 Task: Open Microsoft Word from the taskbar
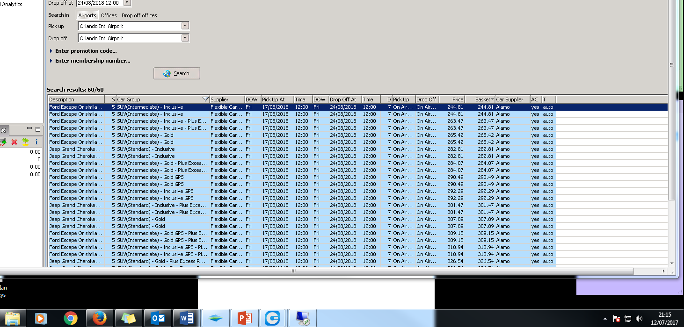pyautogui.click(x=186, y=319)
